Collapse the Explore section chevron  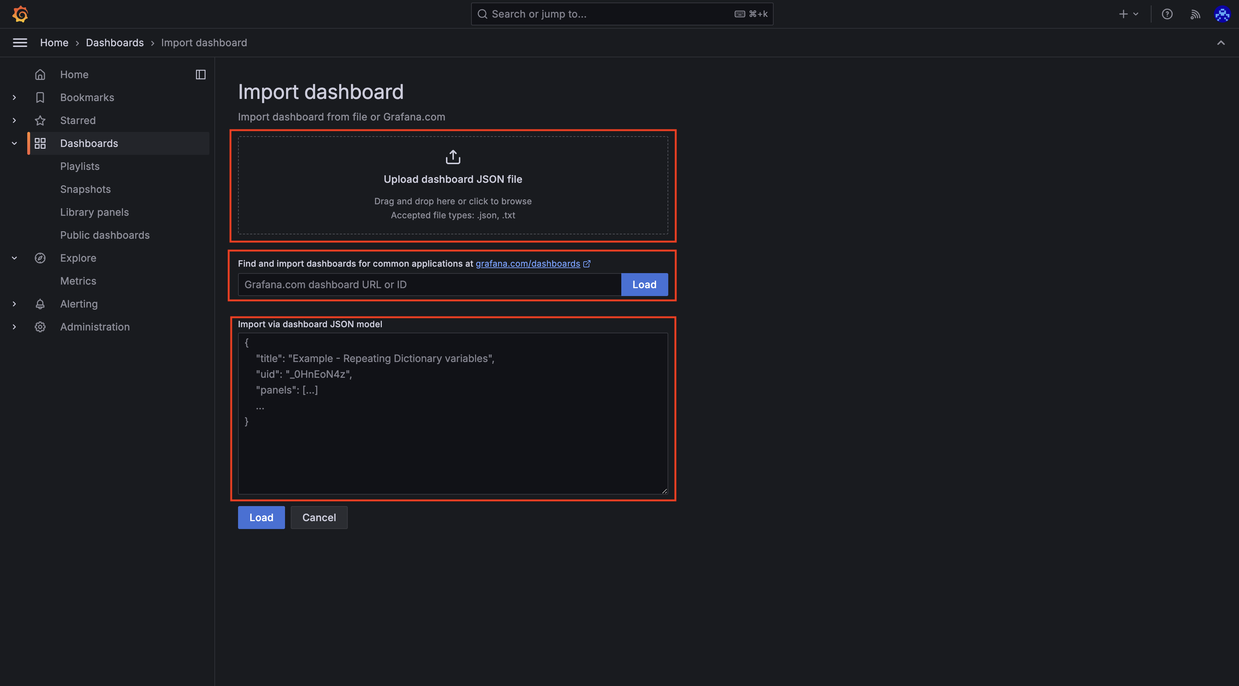[14, 258]
